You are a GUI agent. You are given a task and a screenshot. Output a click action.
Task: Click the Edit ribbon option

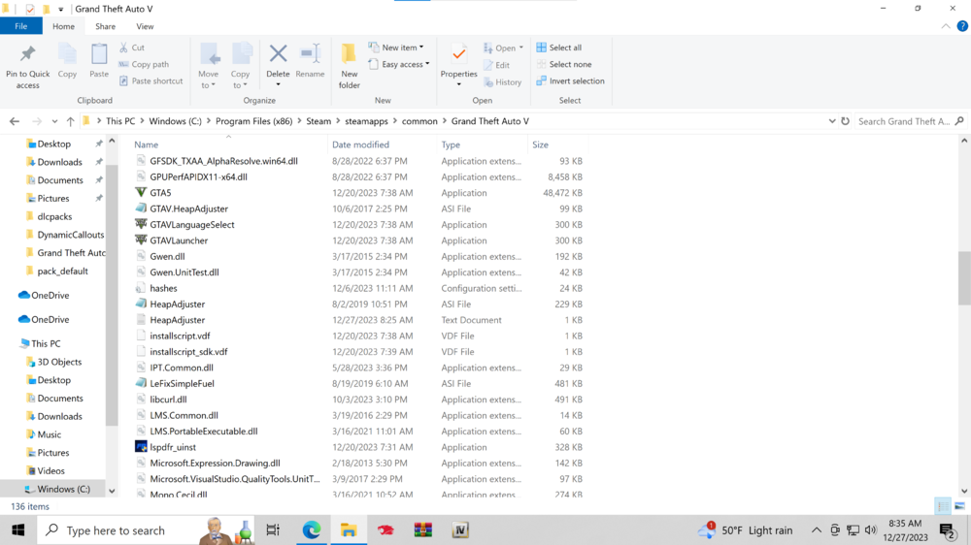pyautogui.click(x=496, y=65)
